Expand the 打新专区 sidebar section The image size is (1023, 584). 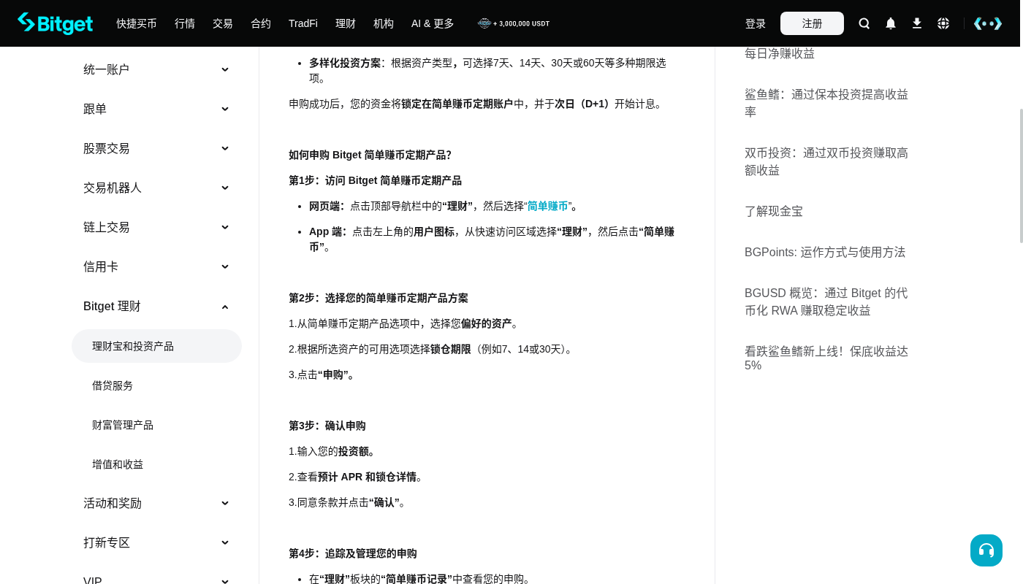(156, 542)
